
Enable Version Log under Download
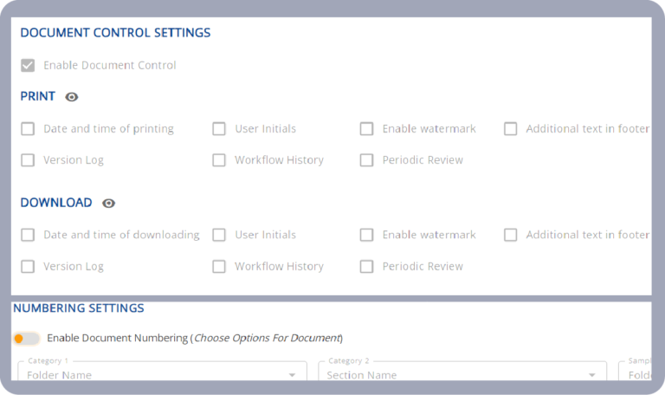coord(28,267)
